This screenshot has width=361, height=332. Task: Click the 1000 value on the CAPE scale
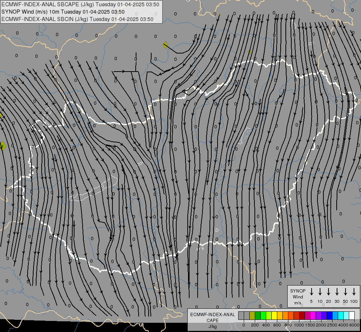pos(299,325)
